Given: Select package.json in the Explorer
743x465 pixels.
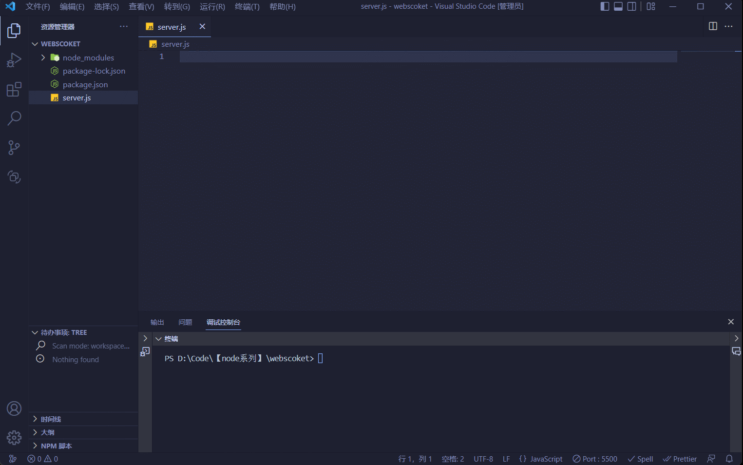Looking at the screenshot, I should click(84, 84).
